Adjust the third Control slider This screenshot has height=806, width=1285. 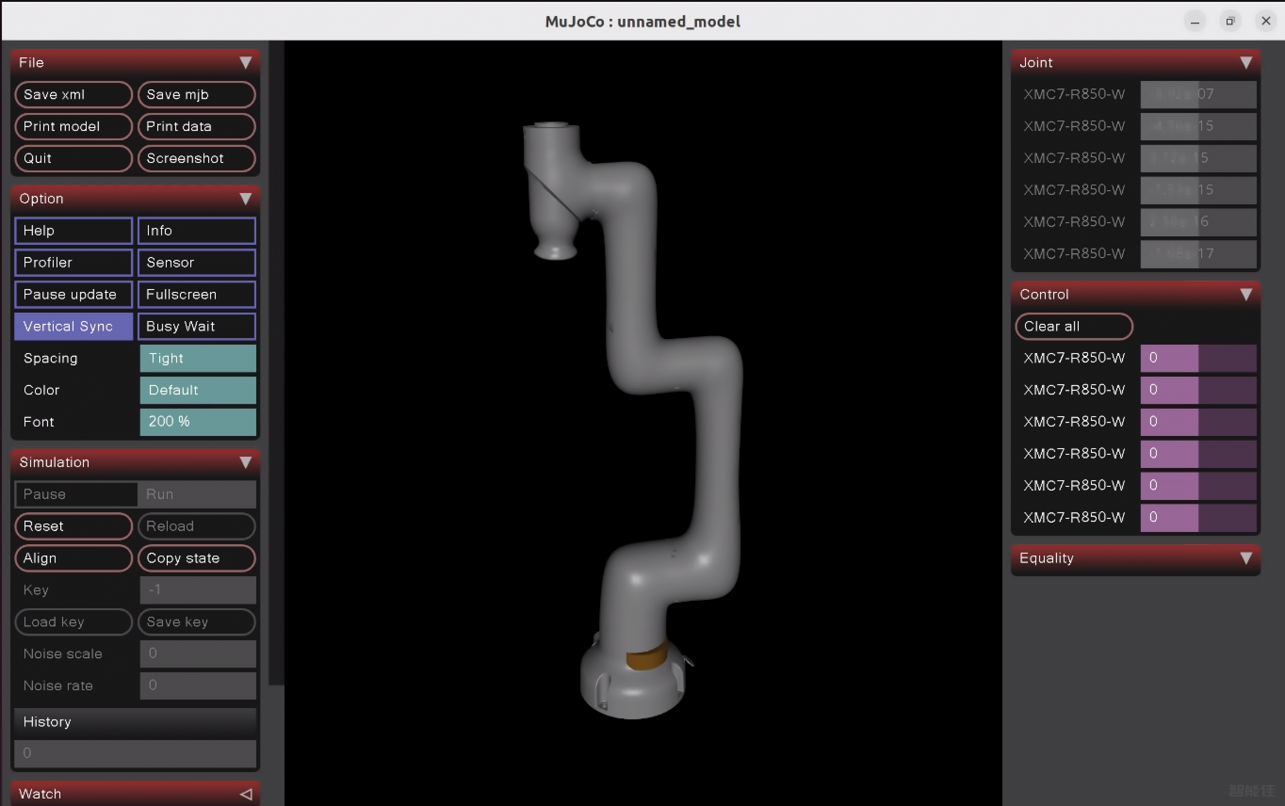(1198, 422)
